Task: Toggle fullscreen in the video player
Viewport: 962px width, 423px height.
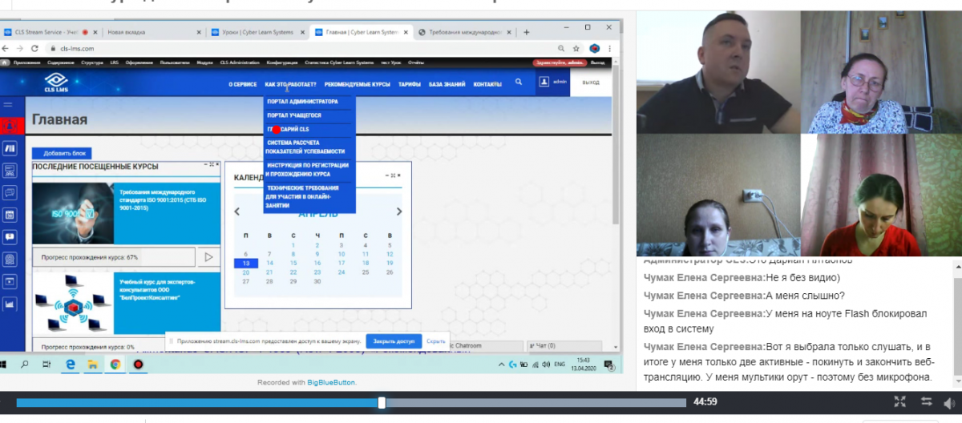Action: (x=900, y=402)
